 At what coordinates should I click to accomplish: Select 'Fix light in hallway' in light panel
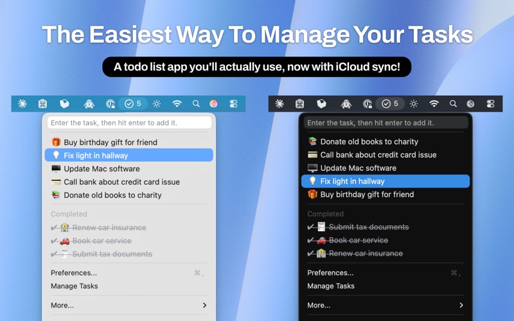[x=129, y=155]
